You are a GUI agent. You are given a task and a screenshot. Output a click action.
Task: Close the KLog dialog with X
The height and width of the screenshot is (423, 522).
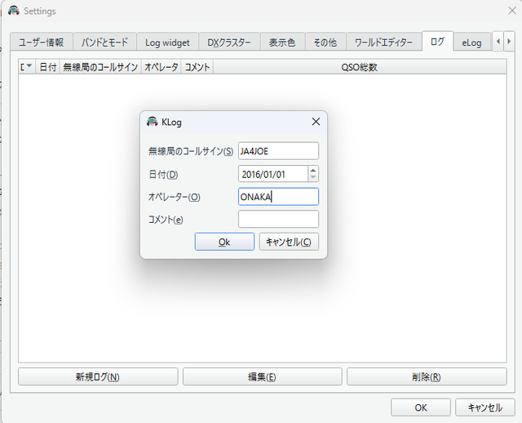click(x=316, y=122)
